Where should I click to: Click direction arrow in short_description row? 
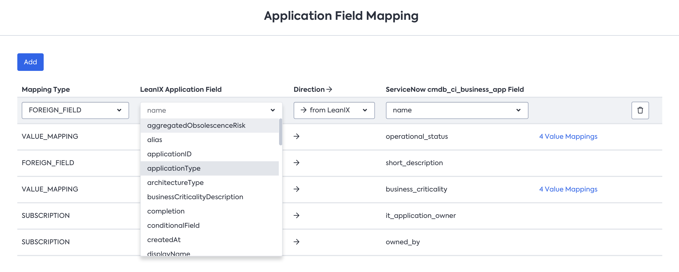click(296, 163)
